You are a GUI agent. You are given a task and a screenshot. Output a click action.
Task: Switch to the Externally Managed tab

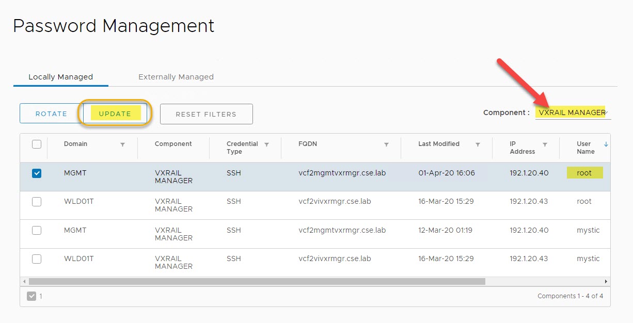point(176,77)
